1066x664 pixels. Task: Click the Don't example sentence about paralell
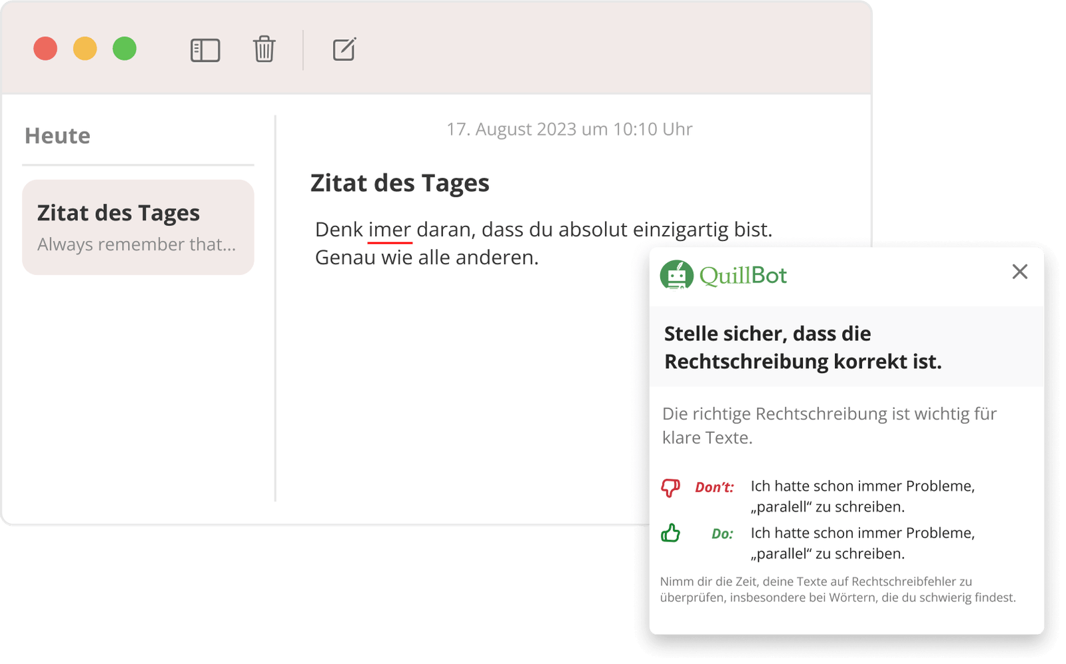863,495
